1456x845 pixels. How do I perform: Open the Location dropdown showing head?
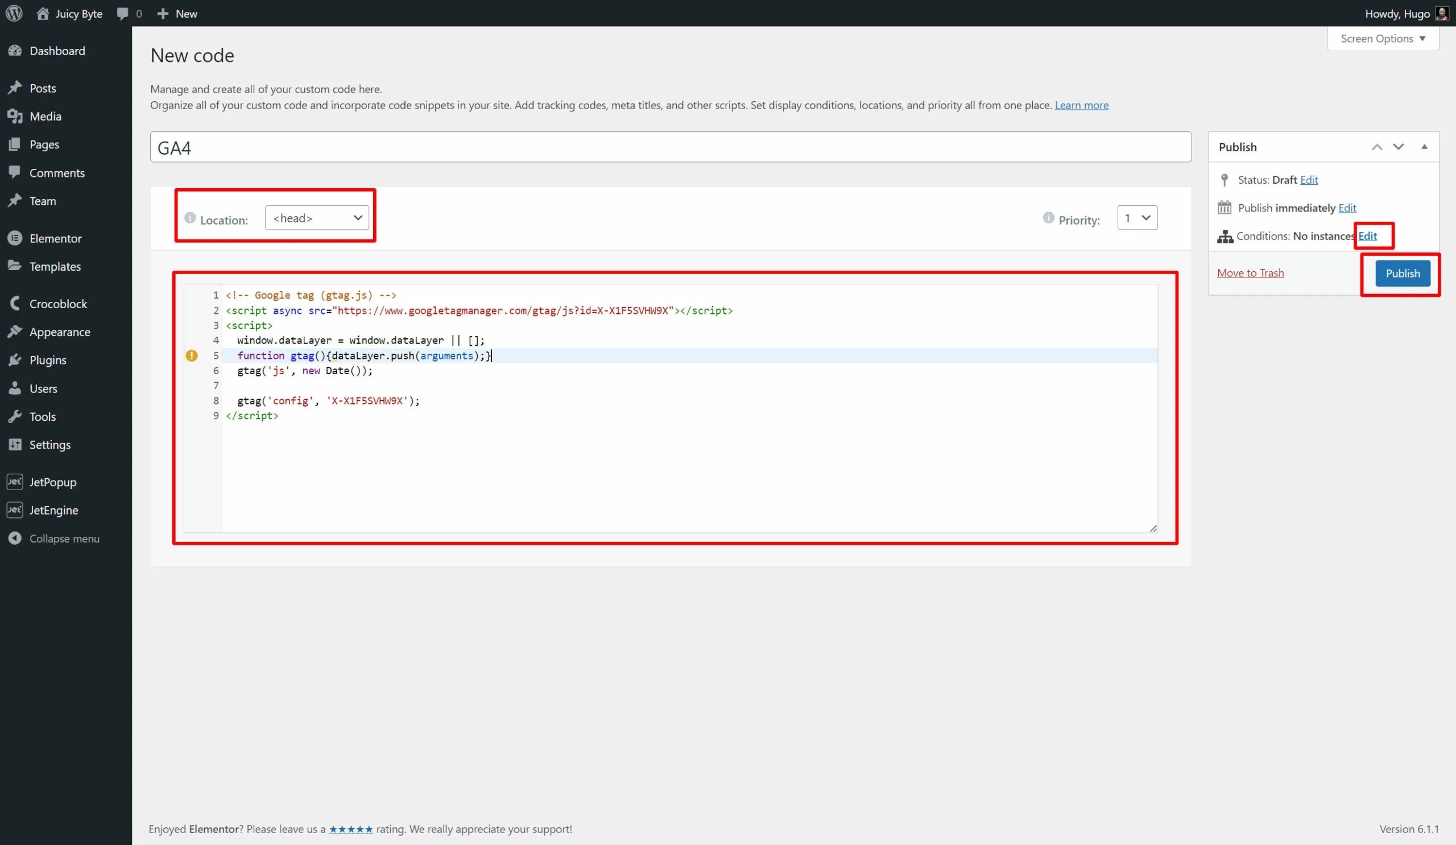click(x=317, y=218)
